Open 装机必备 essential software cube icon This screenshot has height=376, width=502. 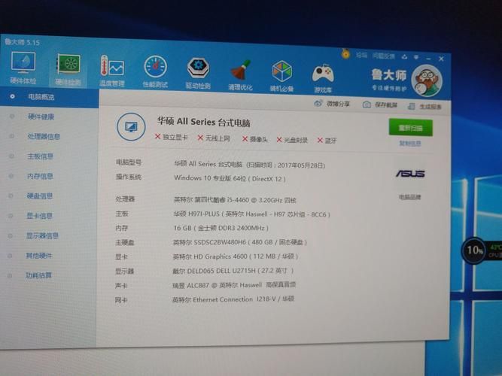click(281, 76)
